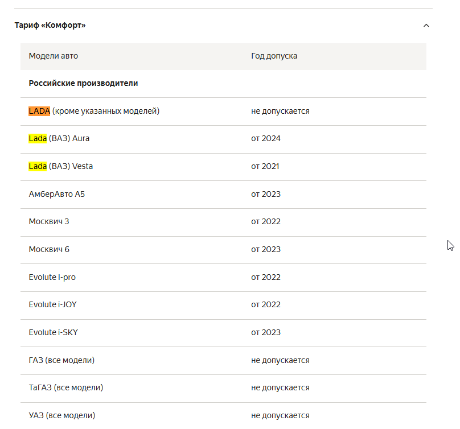The height and width of the screenshot is (429, 460).
Task: Collapse the Тариф «Комфорт» section chevron
Action: click(x=426, y=26)
